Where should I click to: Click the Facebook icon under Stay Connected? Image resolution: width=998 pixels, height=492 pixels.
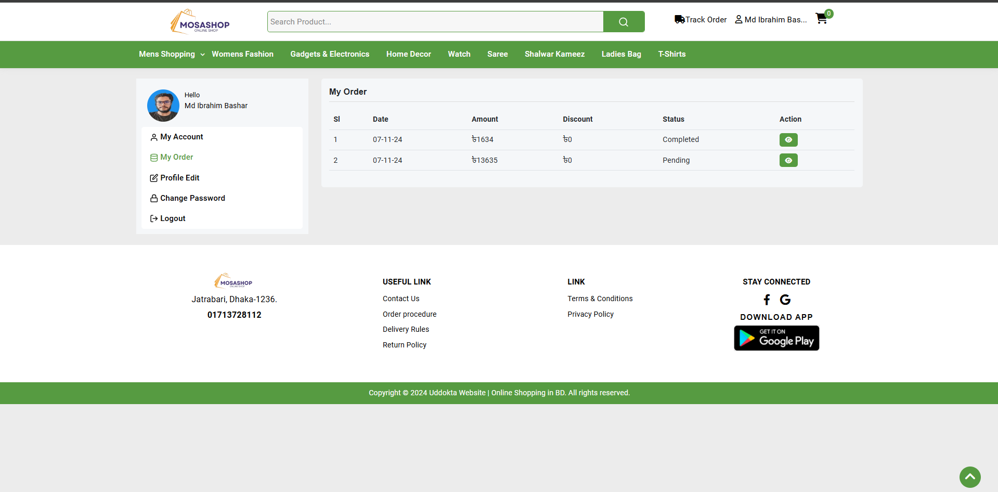tap(767, 300)
